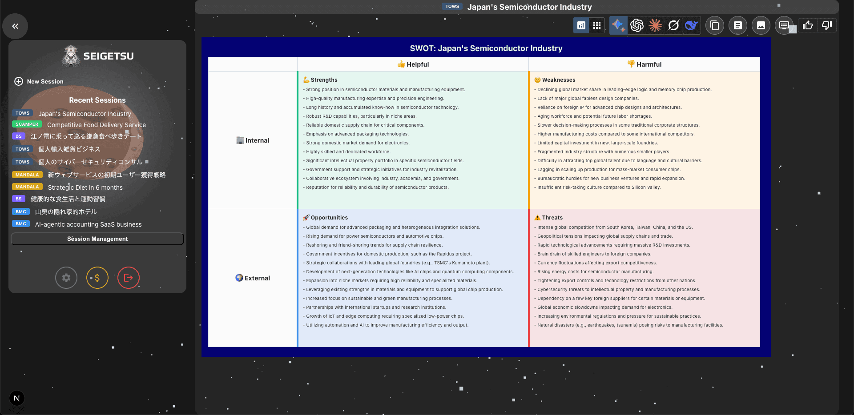The height and width of the screenshot is (415, 854).
Task: Switch to the DeepSeek whale model
Action: tap(691, 25)
